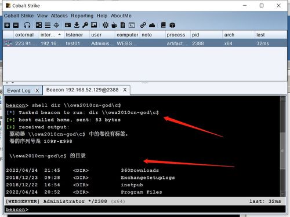Image resolution: width=290 pixels, height=217 pixels.
Task: Click the document icon for Office macro
Action: [x=123, y=25]
